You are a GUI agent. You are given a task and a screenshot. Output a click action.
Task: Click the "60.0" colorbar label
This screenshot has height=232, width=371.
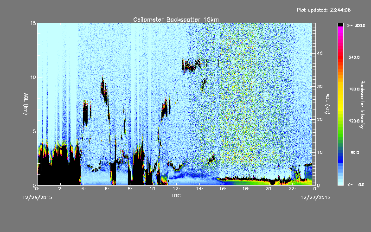tap(355, 153)
